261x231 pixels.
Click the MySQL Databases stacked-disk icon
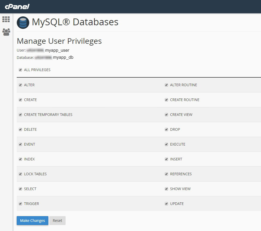tap(23, 23)
